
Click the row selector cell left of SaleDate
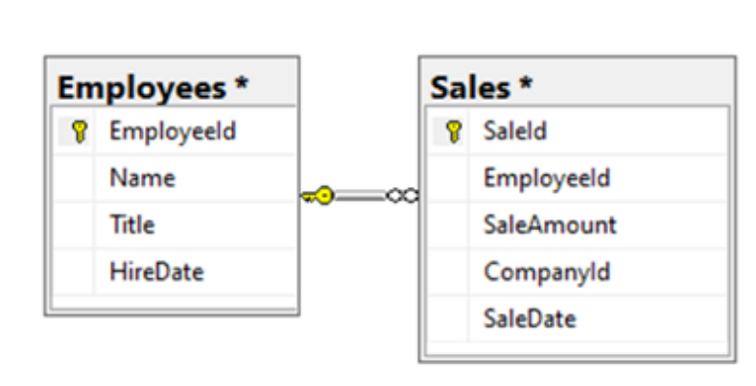[x=448, y=319]
